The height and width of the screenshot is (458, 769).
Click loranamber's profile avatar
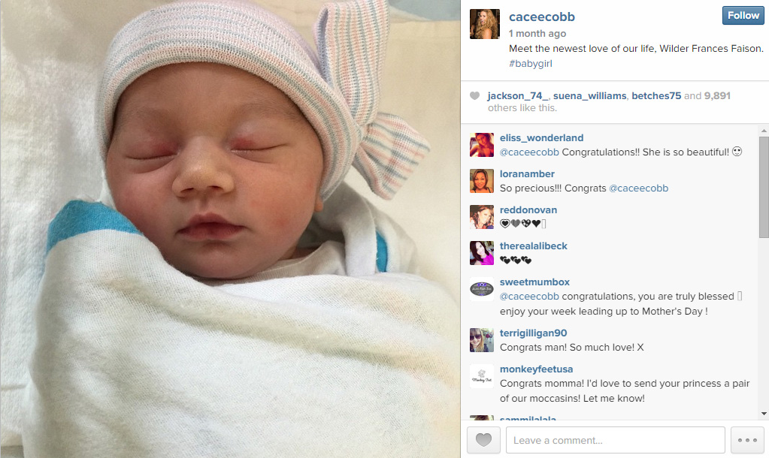[x=482, y=181]
